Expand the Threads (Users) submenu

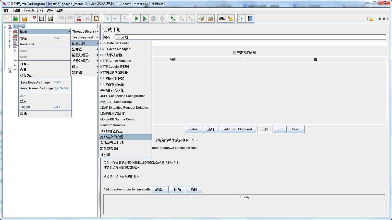(x=85, y=32)
